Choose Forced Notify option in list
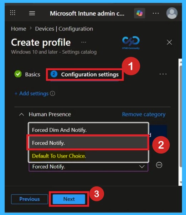This screenshot has width=186, height=215. [88, 143]
